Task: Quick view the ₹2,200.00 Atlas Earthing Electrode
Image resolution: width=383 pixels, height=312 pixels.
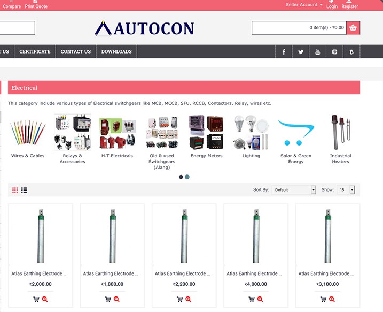Action: (x=189, y=299)
